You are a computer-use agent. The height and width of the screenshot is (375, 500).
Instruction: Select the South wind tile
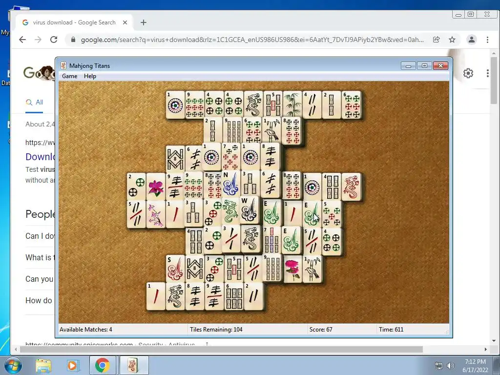tap(175, 269)
